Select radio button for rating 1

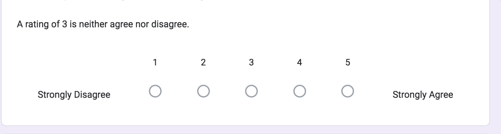point(155,91)
